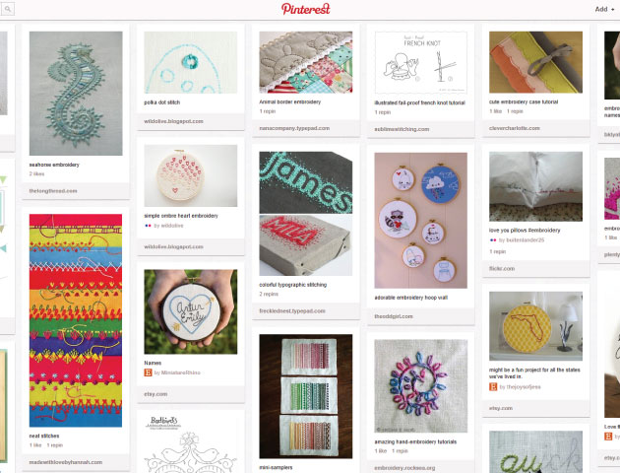This screenshot has width=620, height=473.
Task: Click Etsy icon beside MiniatureRhino
Action: pos(148,372)
